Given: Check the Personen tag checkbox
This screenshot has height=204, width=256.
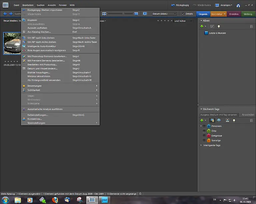Looking at the screenshot, I should [204, 126].
